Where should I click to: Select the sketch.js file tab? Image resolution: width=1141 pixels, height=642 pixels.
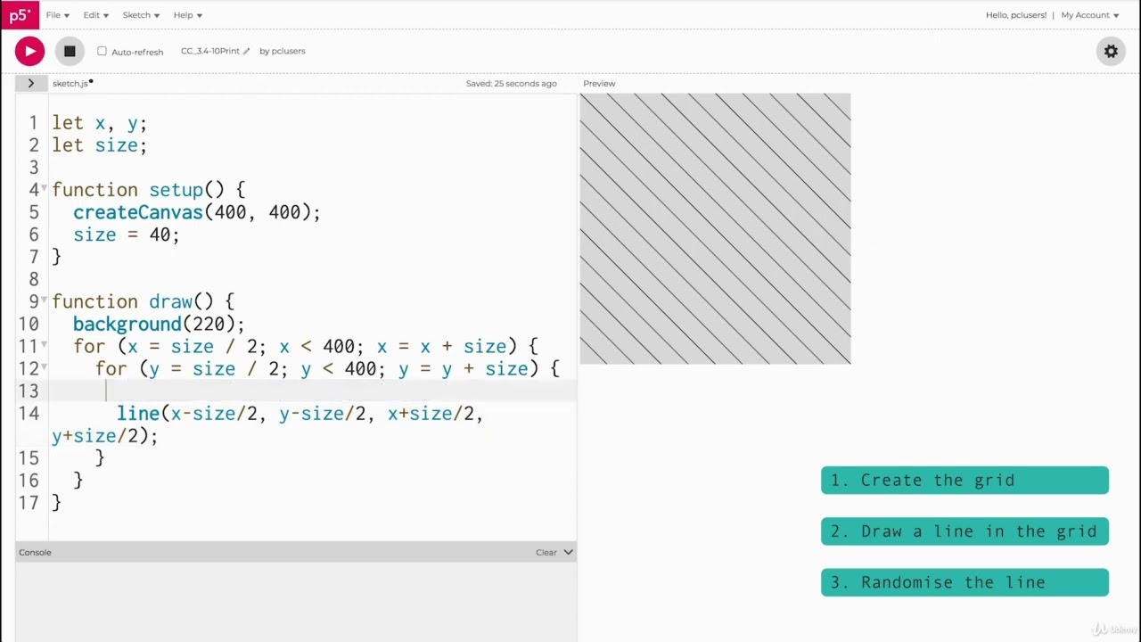point(70,83)
